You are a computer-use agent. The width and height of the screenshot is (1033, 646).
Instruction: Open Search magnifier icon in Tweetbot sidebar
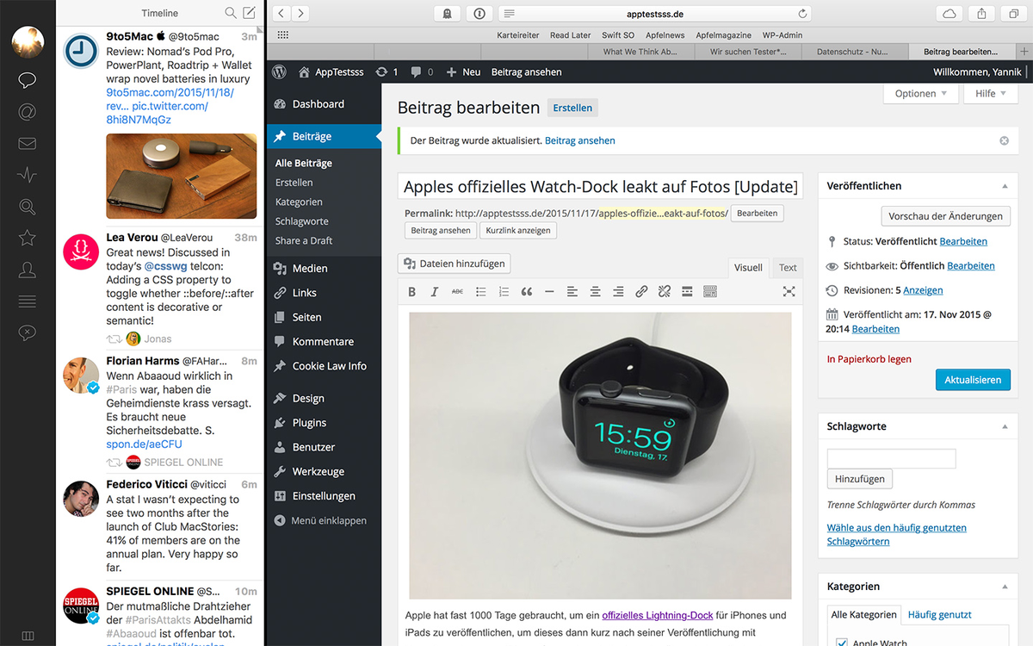28,207
